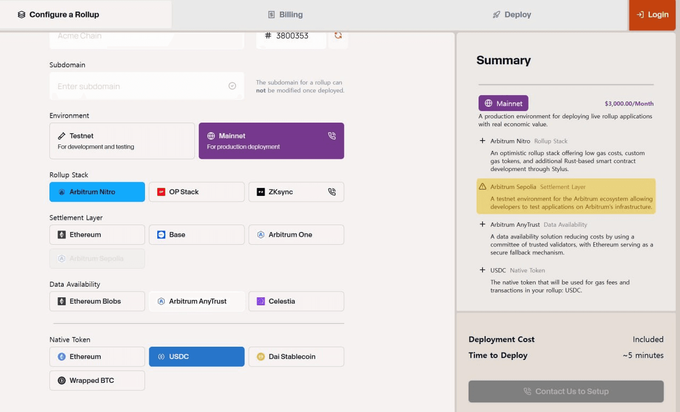Choose Arbitrum Nitro rollup stack

(97, 192)
